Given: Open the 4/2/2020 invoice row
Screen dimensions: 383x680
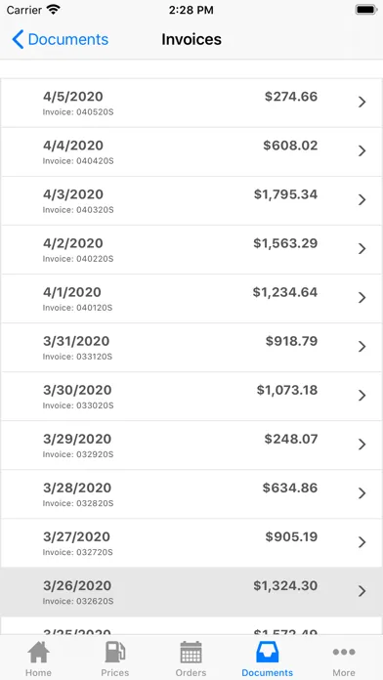Looking at the screenshot, I should point(191,250).
